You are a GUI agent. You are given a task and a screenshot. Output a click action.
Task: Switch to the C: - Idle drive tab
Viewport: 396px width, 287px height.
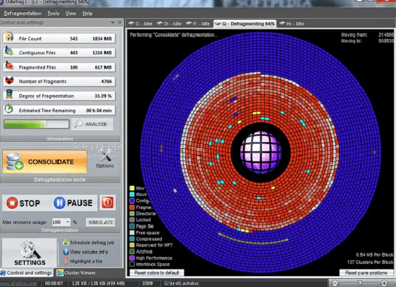pyautogui.click(x=140, y=24)
